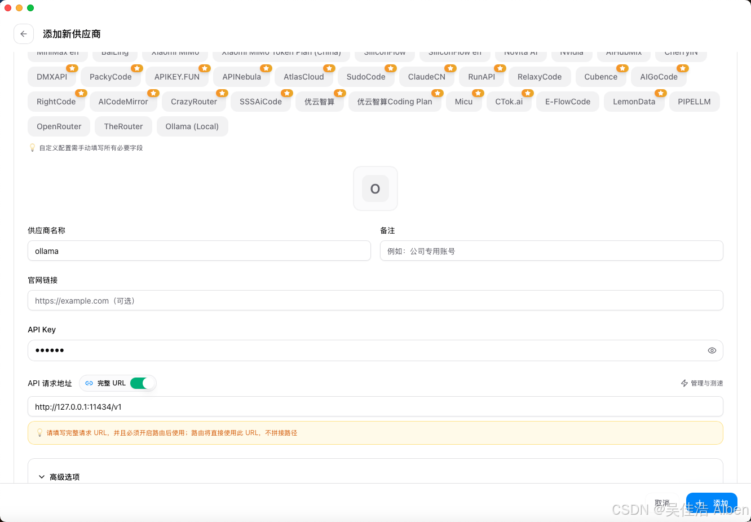Click the 供应商名称 field containing ollama
Screen dimensions: 751x522
point(199,251)
